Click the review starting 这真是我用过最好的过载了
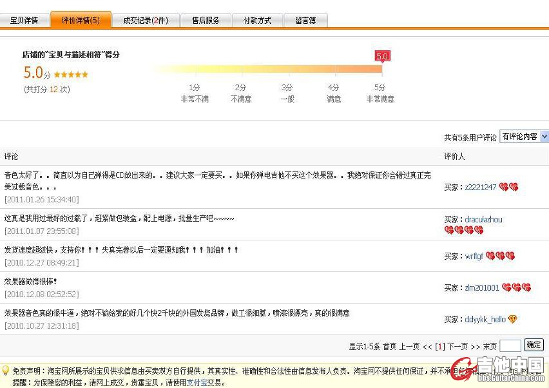This screenshot has height=388, width=549. pos(119,218)
